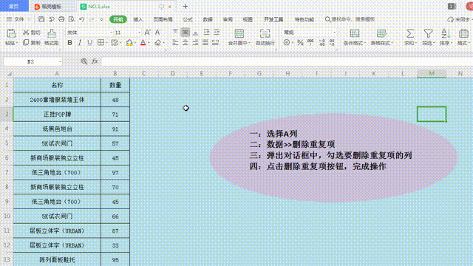Toggle Italic formatting
473x266 pixels.
click(80, 43)
